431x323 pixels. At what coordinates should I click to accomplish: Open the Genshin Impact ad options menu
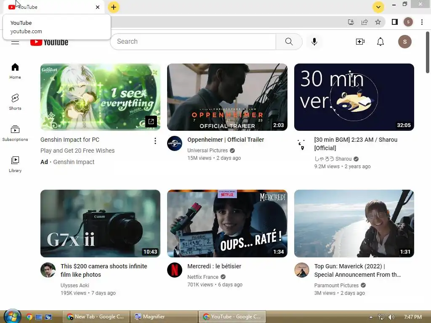[x=155, y=141]
